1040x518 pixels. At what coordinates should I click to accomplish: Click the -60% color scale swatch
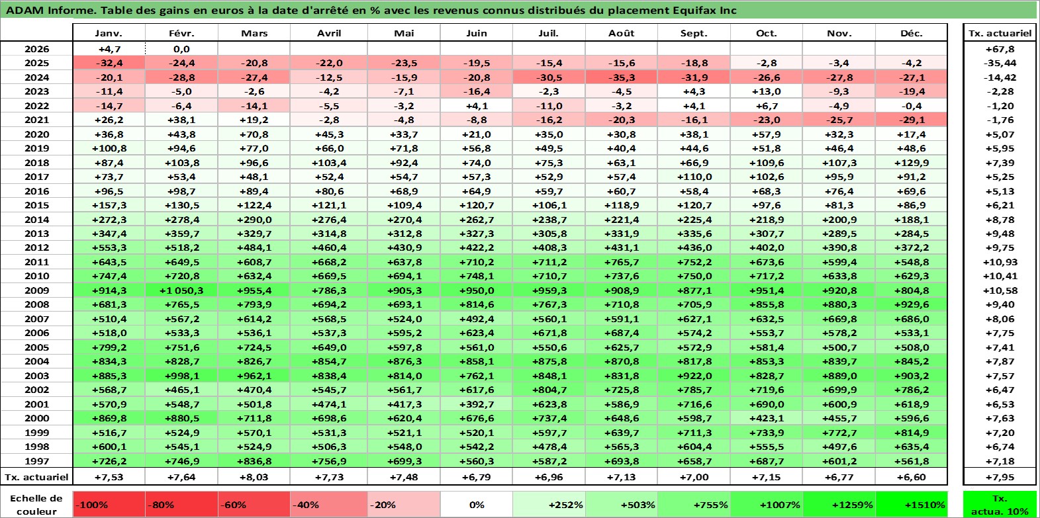(254, 505)
